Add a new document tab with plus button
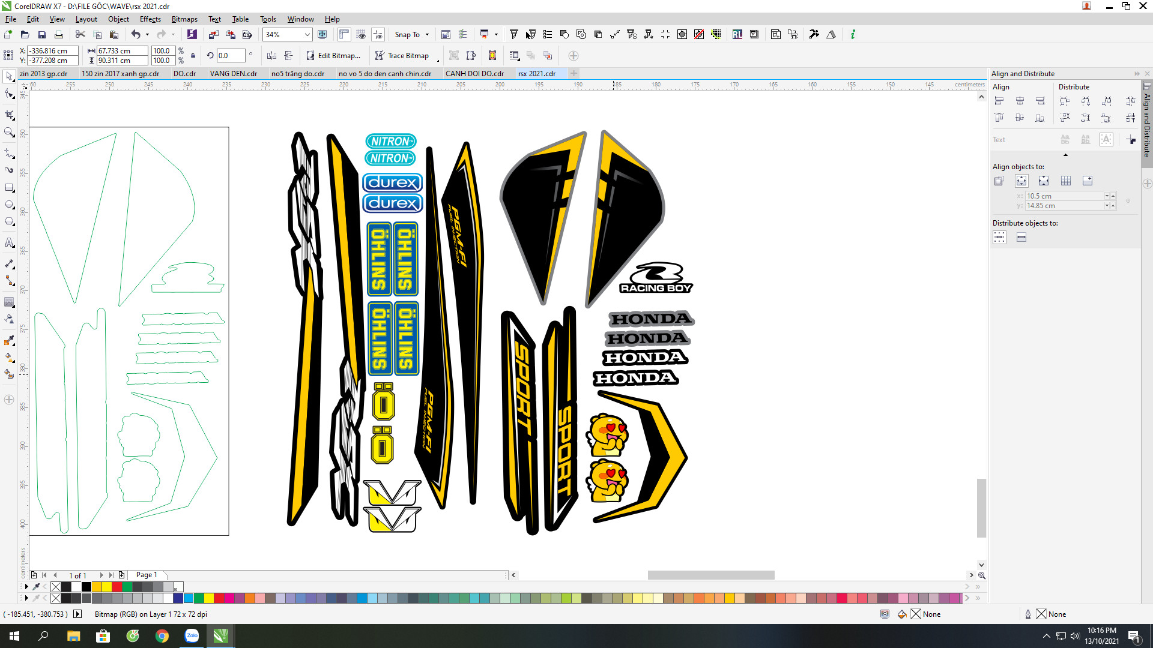Image resolution: width=1153 pixels, height=648 pixels. click(574, 73)
